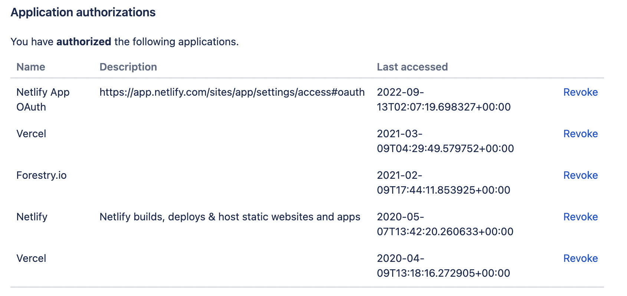This screenshot has height=296, width=627.
Task: Click the app.netlify.com OAuth settings URL text
Action: click(232, 92)
